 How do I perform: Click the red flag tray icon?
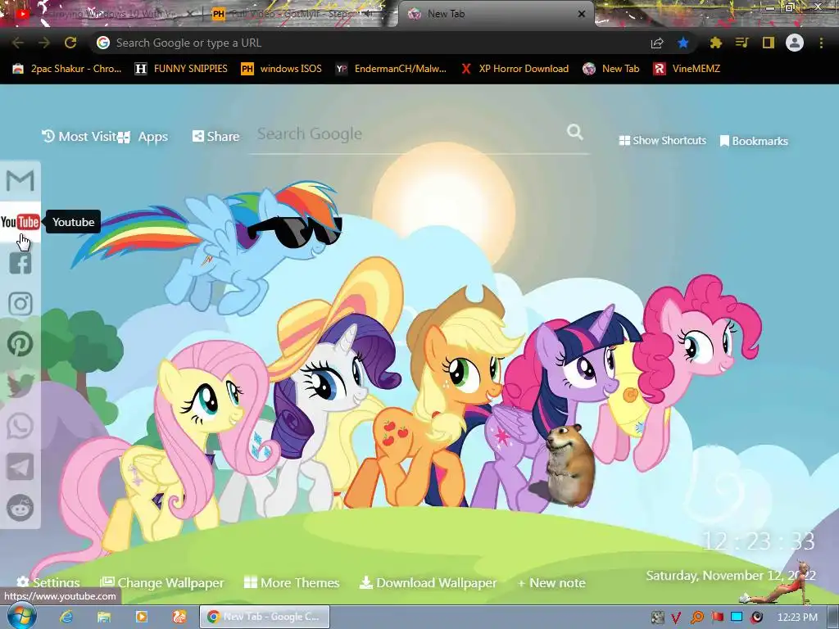(717, 618)
